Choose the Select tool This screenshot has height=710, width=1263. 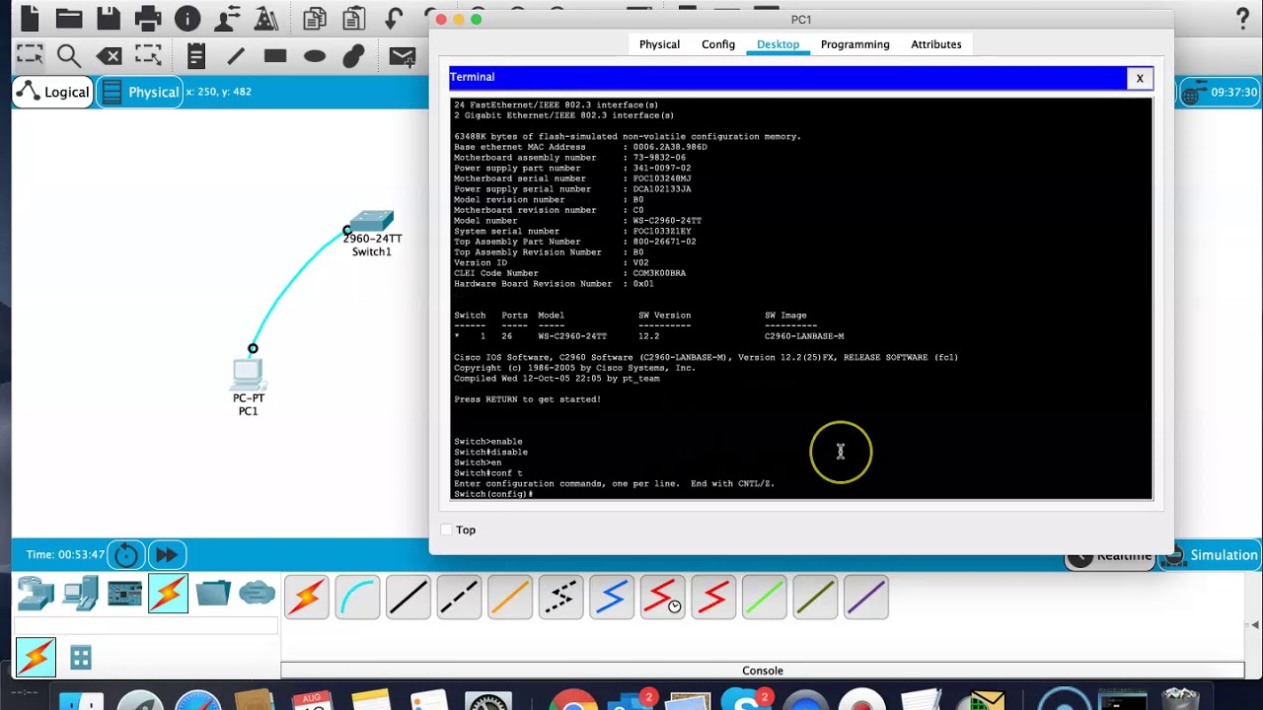coord(30,56)
